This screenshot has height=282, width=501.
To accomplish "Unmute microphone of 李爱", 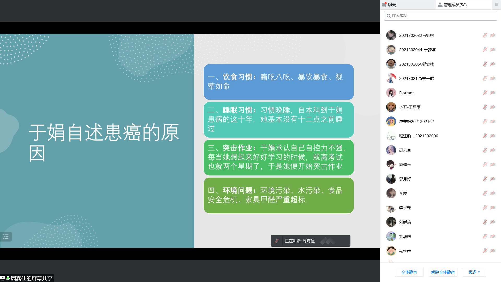I will click(x=485, y=193).
